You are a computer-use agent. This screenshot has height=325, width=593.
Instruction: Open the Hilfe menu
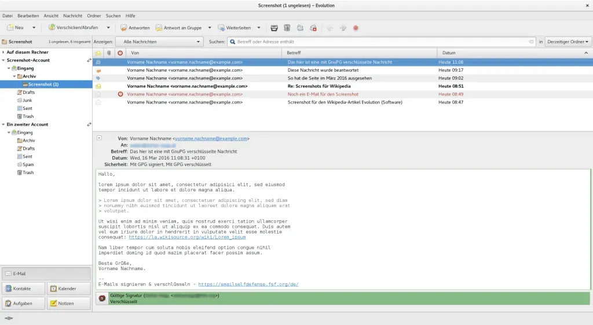[130, 16]
